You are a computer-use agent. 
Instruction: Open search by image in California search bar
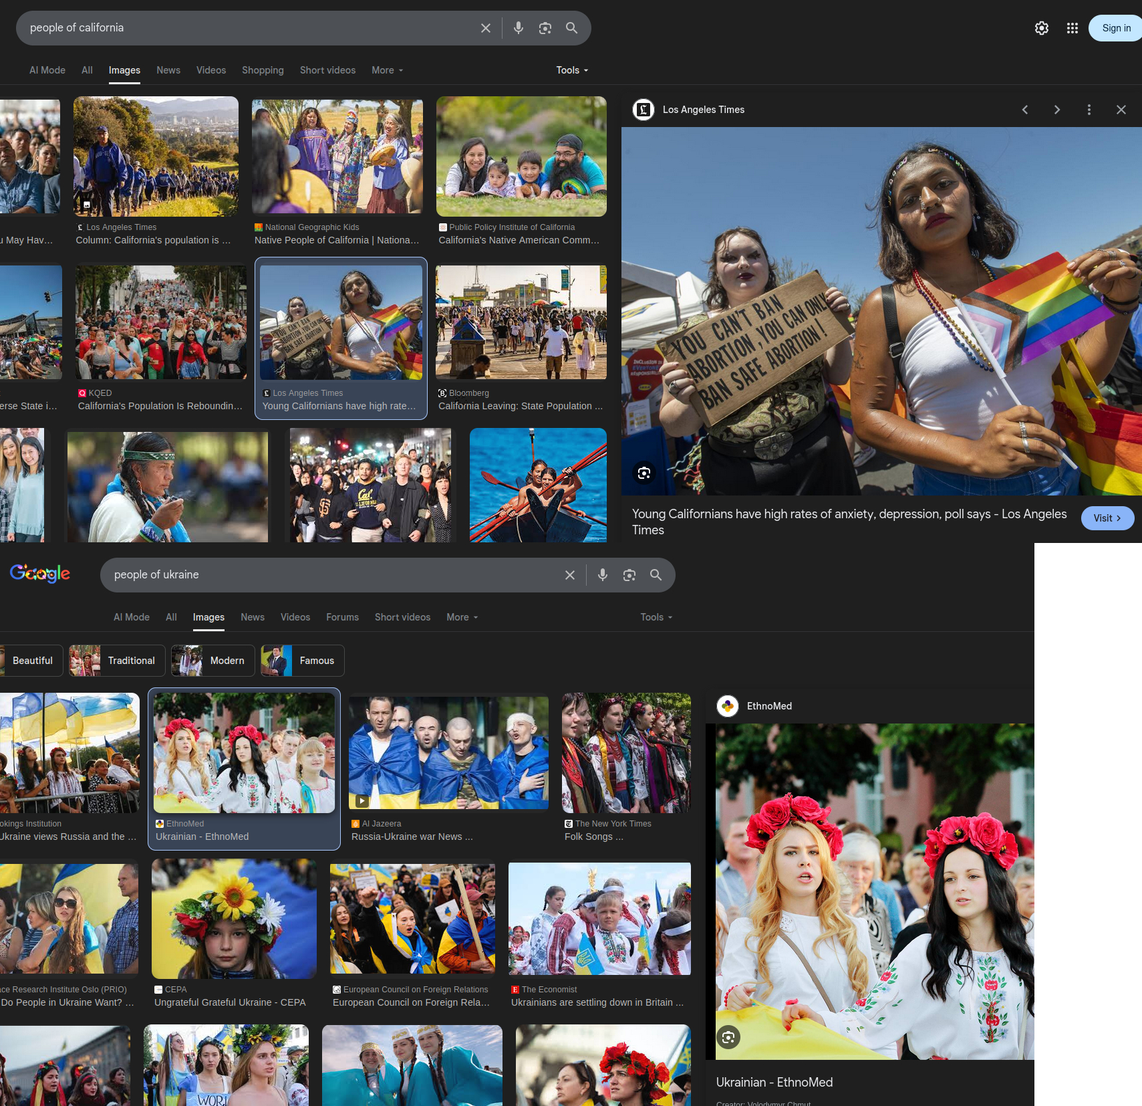coord(545,28)
